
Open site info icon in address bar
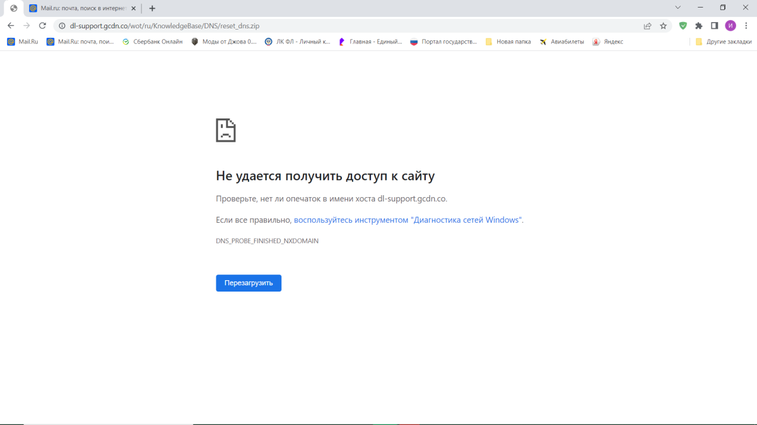62,26
